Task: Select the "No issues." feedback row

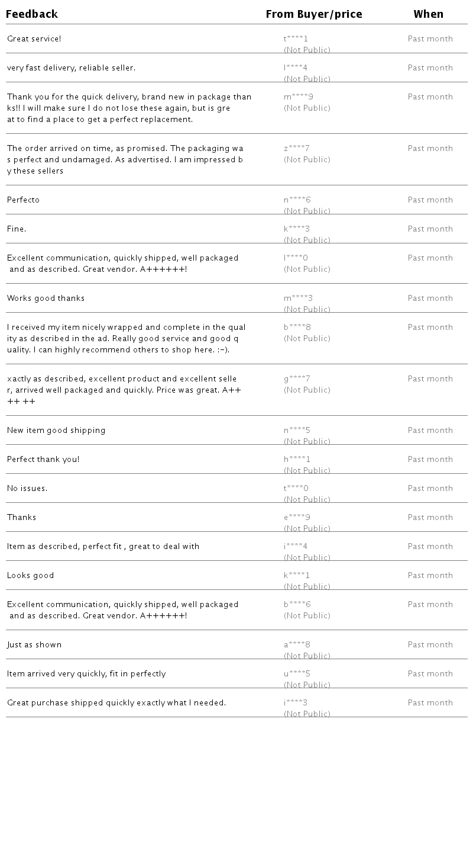Action: 27,489
